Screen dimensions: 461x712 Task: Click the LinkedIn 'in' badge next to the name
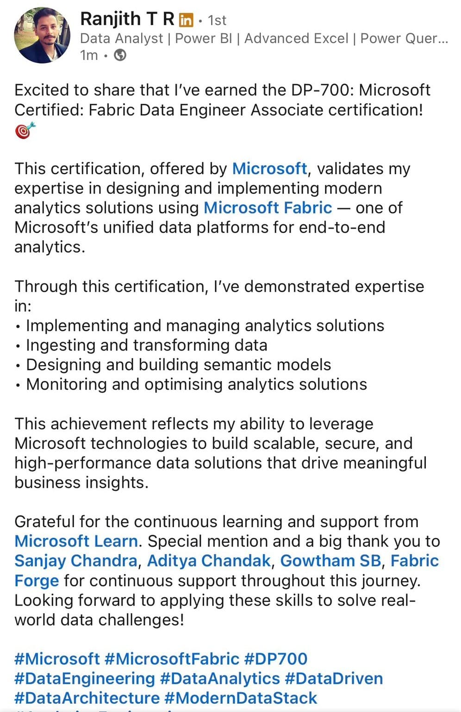(x=186, y=19)
